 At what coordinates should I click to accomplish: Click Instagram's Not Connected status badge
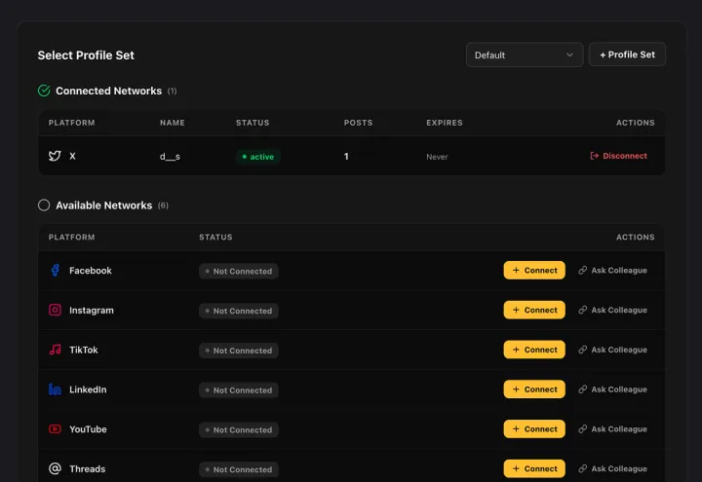pyautogui.click(x=239, y=311)
